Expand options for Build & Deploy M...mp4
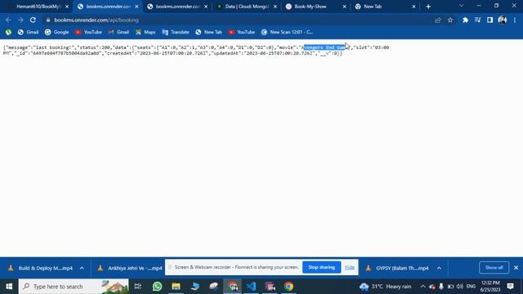523x294 pixels. pos(82,268)
